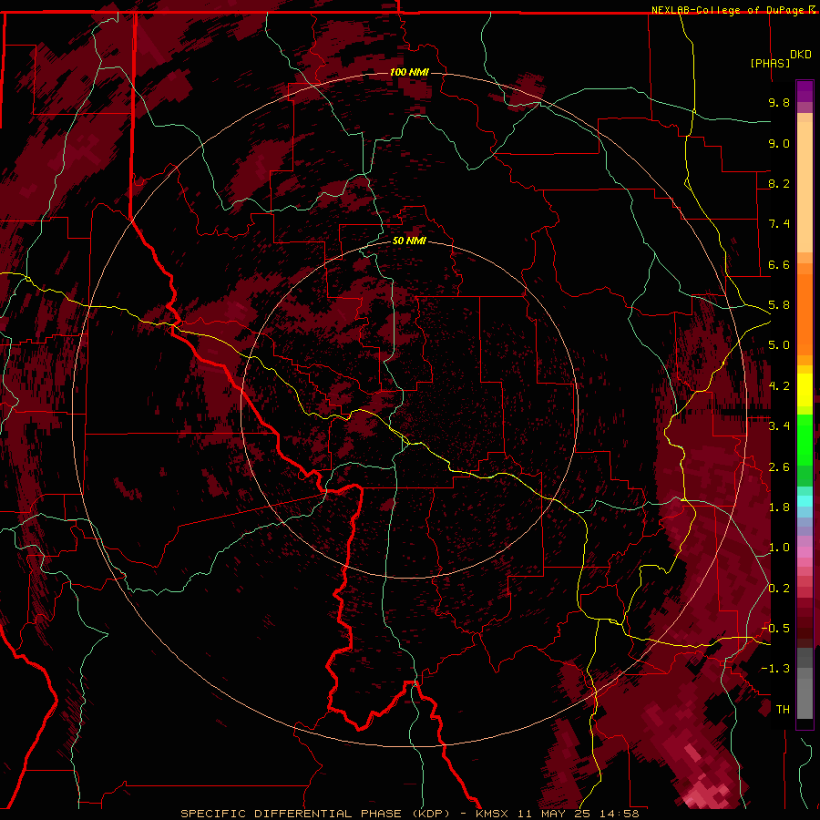The width and height of the screenshot is (820, 820).
Task: Click the yellow segment of the color bar
Action: point(805,390)
